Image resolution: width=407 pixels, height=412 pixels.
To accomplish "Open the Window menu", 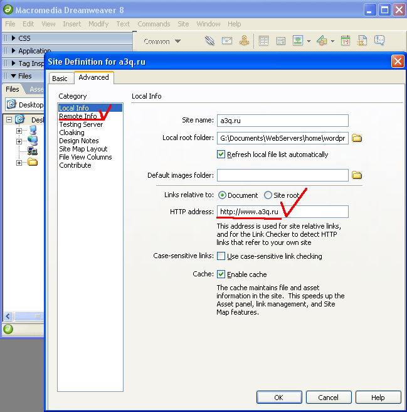I will [208, 24].
